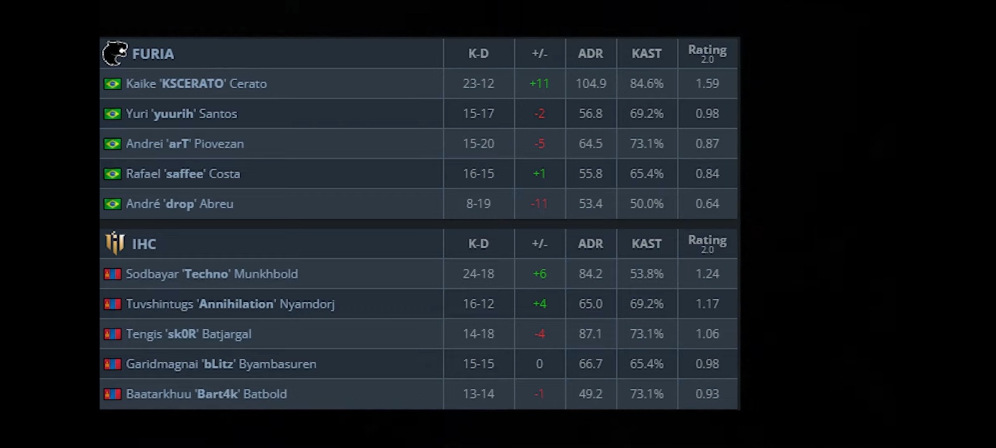Select the Mongolia flag next to Techno
This screenshot has height=448, width=996.
click(x=113, y=274)
